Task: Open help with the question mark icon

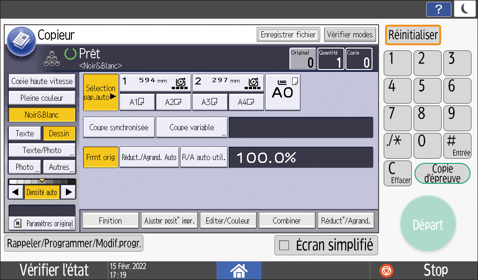Action: [439, 9]
